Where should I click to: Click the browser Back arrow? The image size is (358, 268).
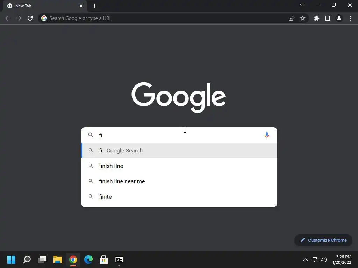point(8,18)
